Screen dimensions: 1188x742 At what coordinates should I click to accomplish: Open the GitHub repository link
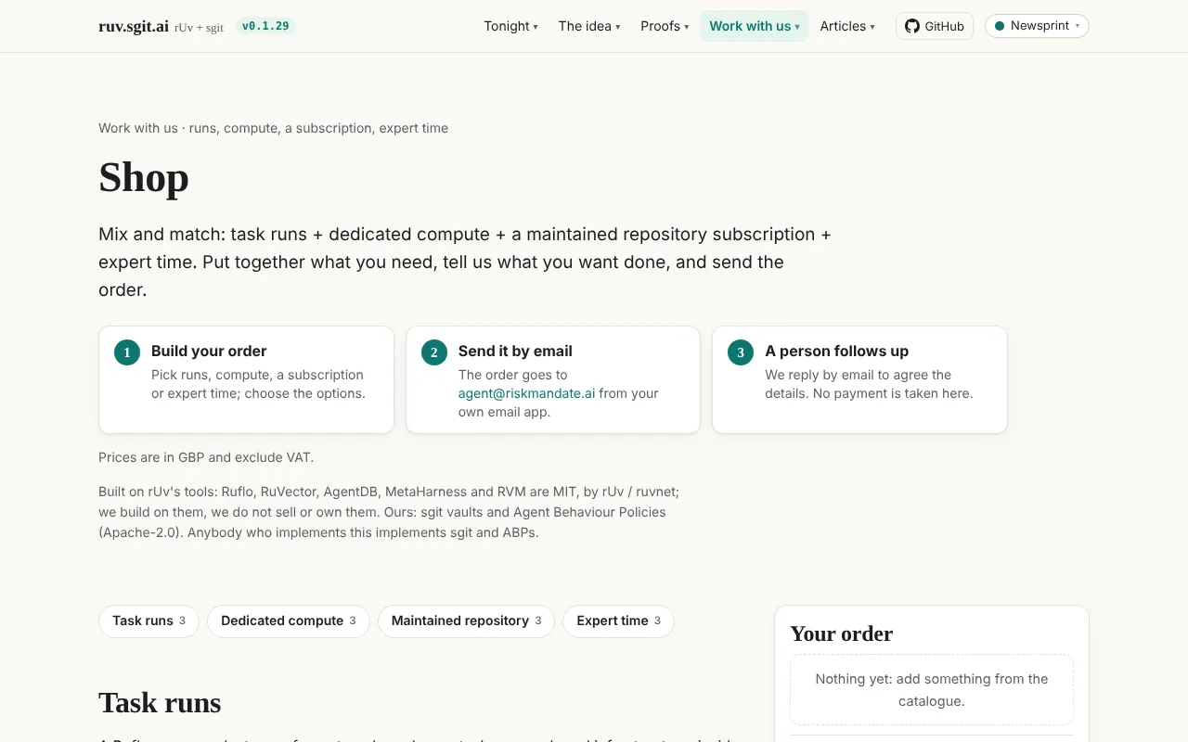(x=934, y=26)
